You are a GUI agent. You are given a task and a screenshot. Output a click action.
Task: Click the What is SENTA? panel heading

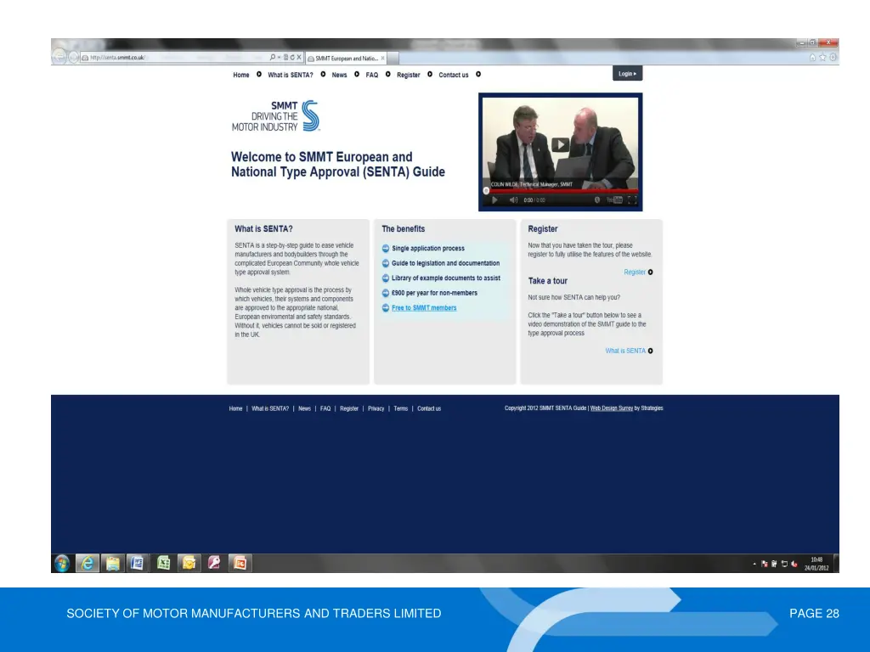click(x=263, y=229)
